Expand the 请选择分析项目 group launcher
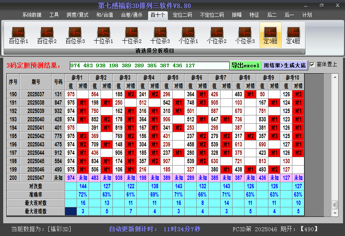 point(302,51)
